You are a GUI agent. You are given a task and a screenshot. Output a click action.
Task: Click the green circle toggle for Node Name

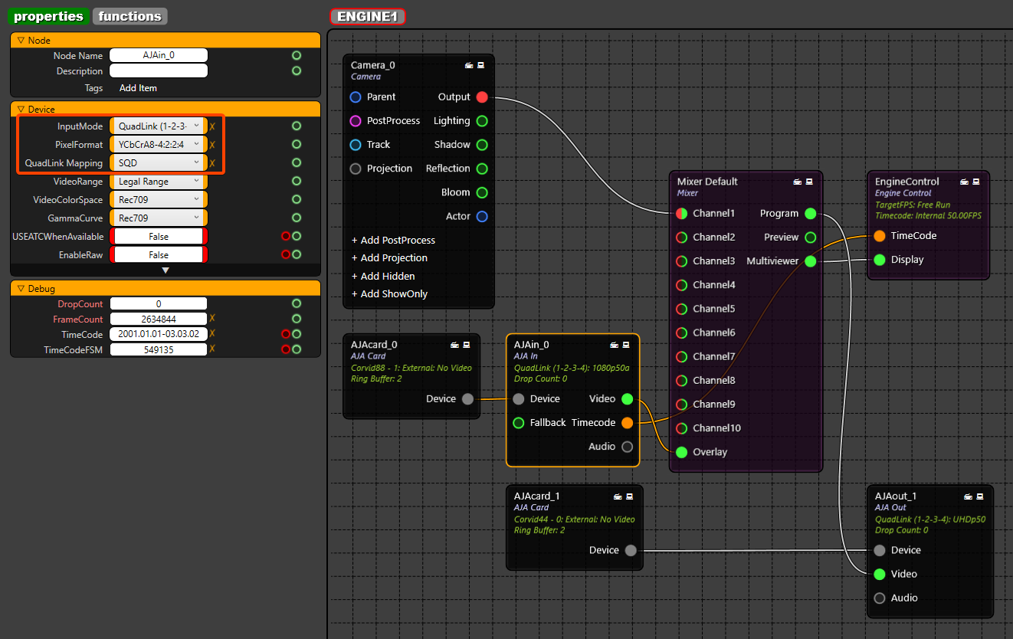(297, 56)
